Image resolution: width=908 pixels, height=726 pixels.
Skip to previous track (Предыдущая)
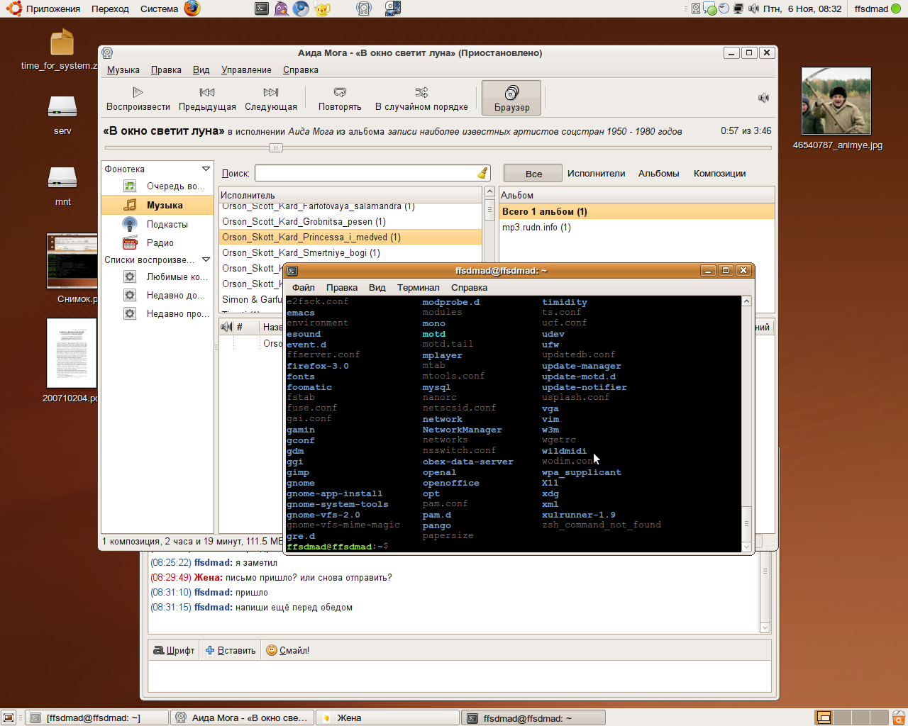click(207, 98)
